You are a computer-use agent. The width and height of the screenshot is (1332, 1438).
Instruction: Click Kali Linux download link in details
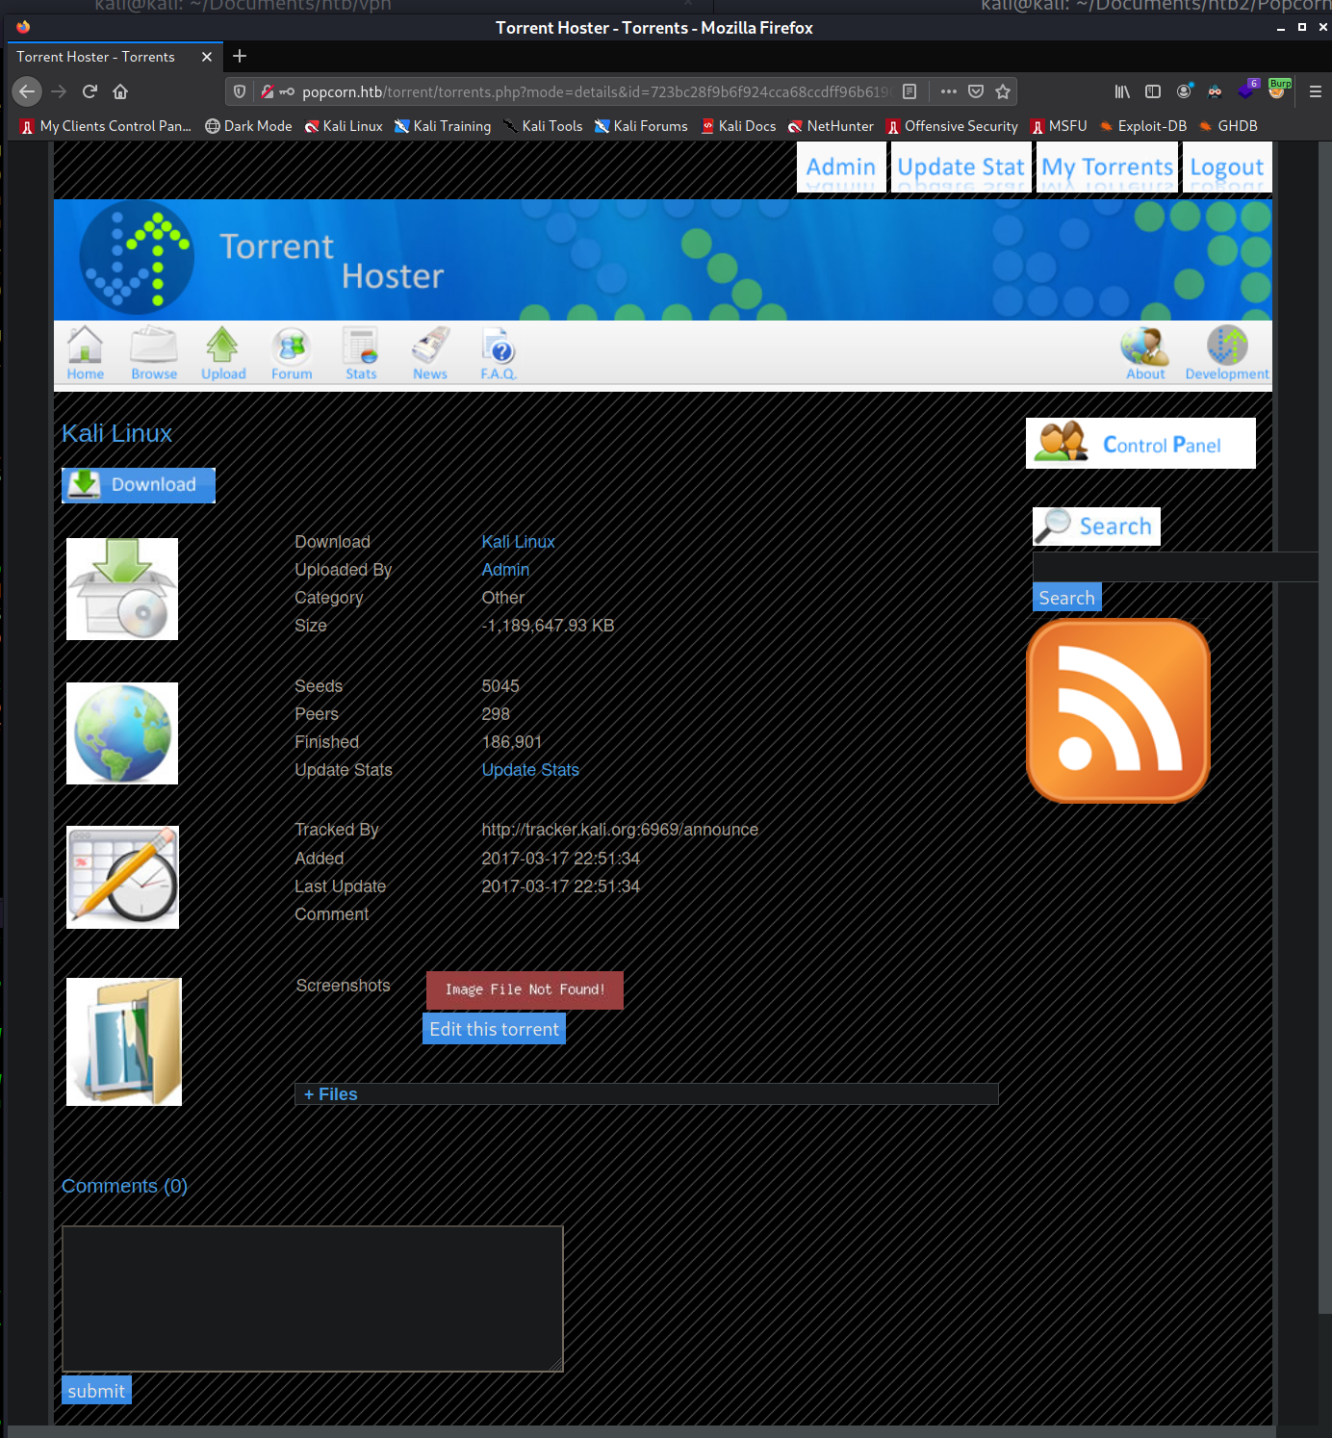point(518,542)
